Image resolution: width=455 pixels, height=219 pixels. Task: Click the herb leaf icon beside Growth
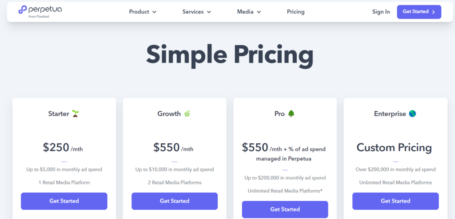187,114
